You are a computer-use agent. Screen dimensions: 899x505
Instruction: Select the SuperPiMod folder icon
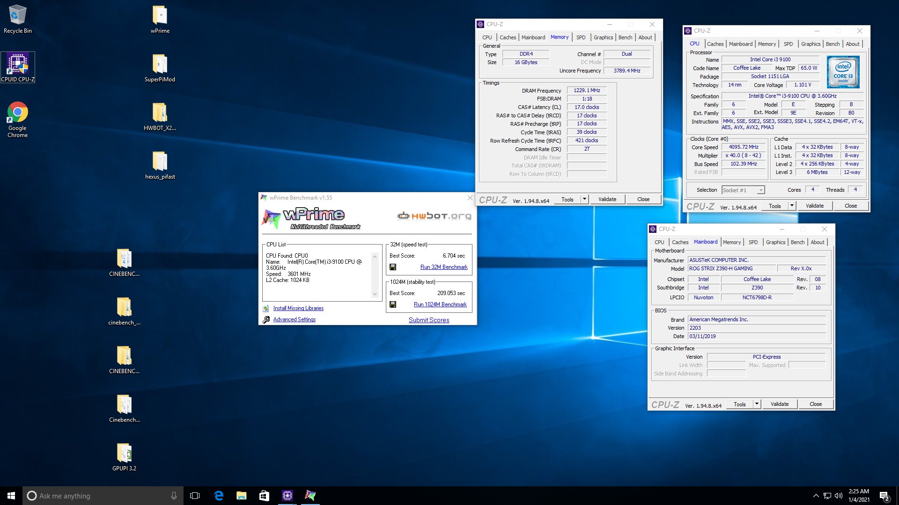pyautogui.click(x=160, y=68)
